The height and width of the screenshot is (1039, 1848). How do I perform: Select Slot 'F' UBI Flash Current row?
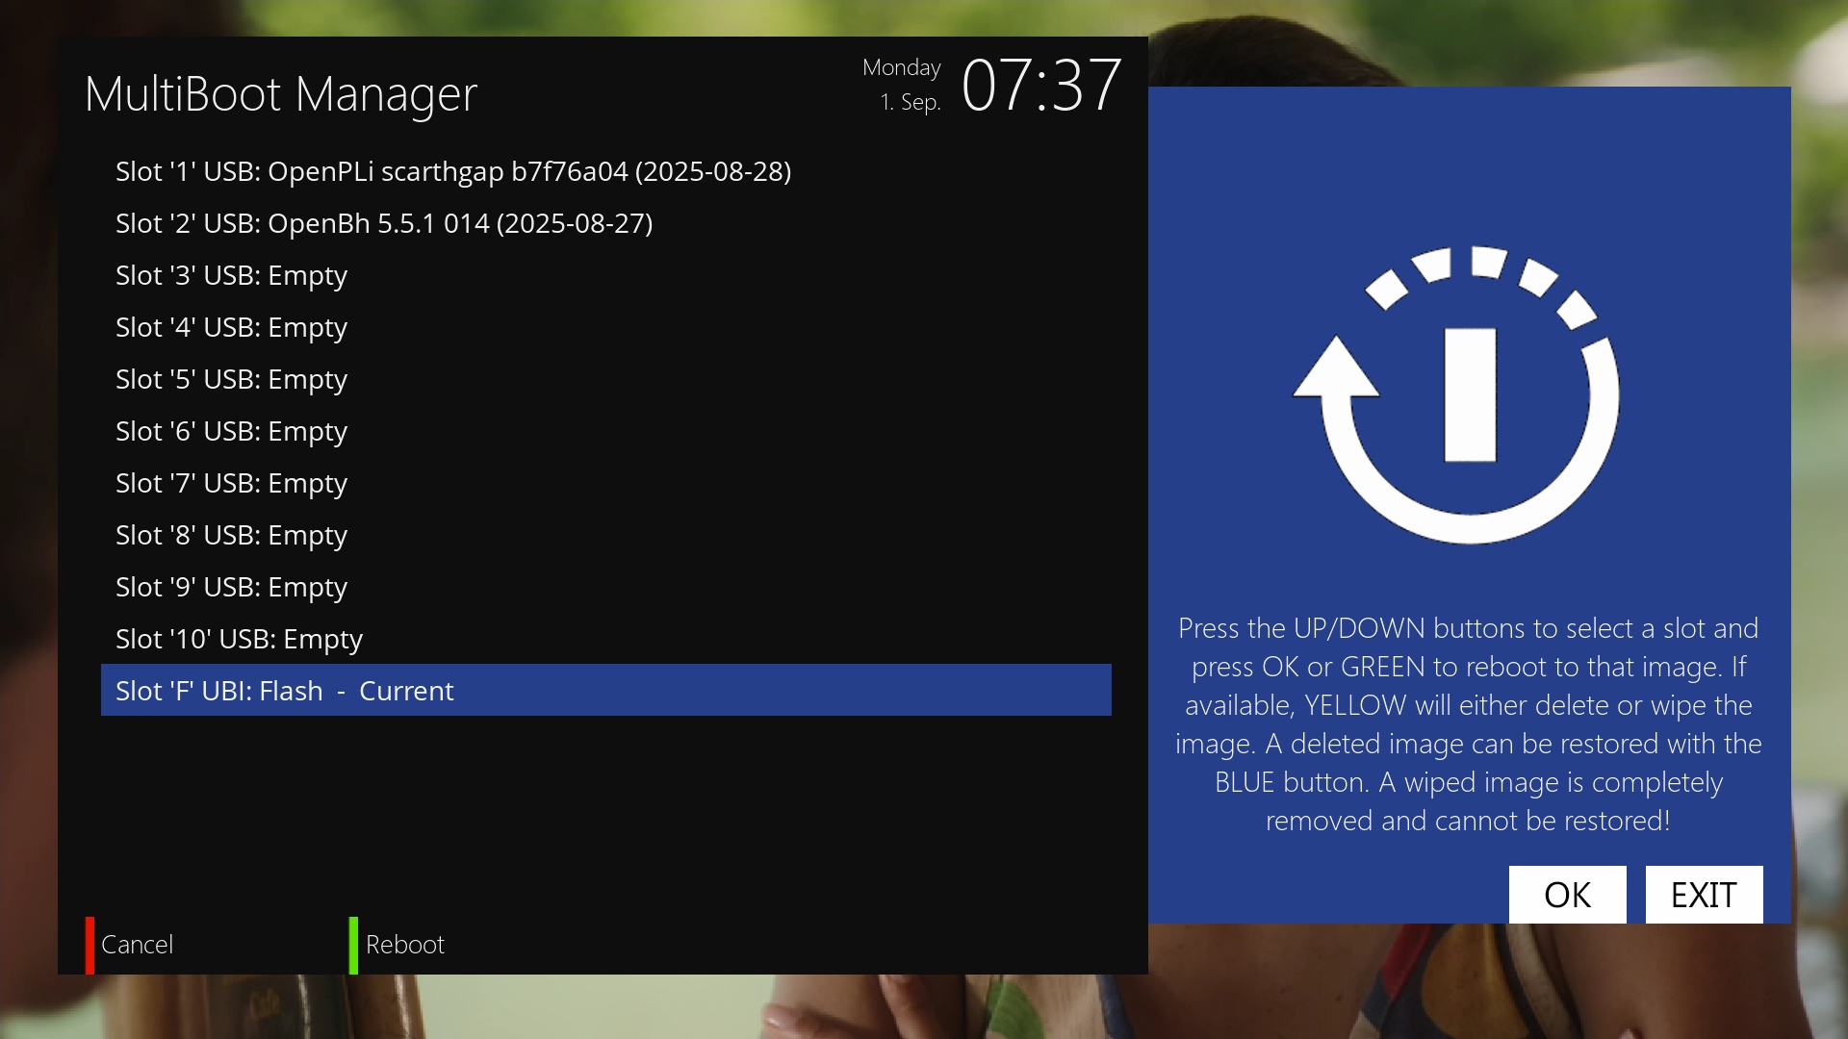(x=606, y=690)
